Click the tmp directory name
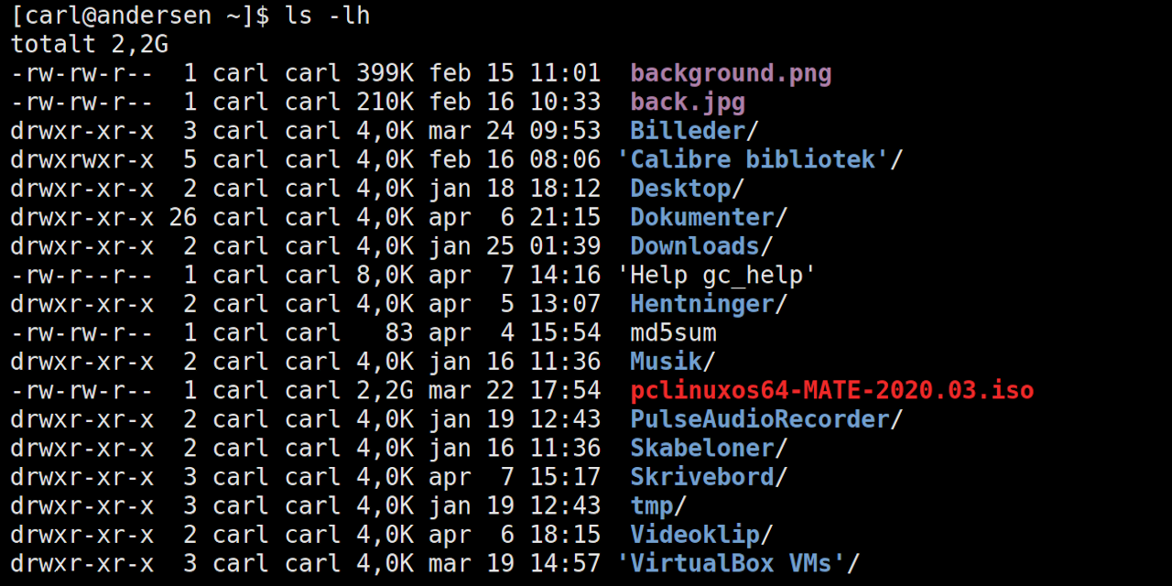 pyautogui.click(x=652, y=505)
